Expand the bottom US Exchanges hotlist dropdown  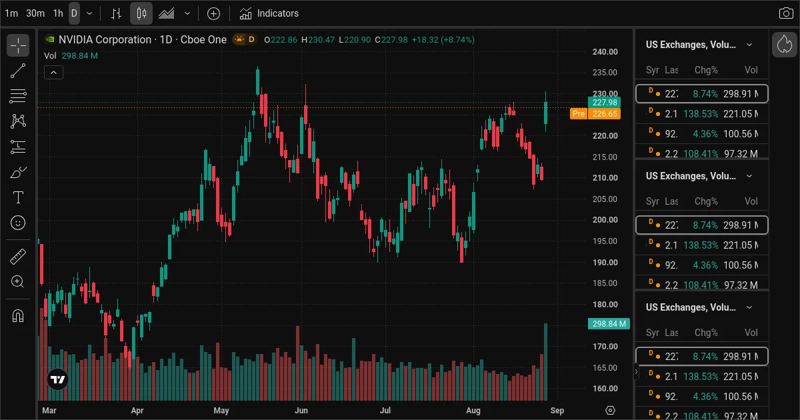tap(749, 307)
